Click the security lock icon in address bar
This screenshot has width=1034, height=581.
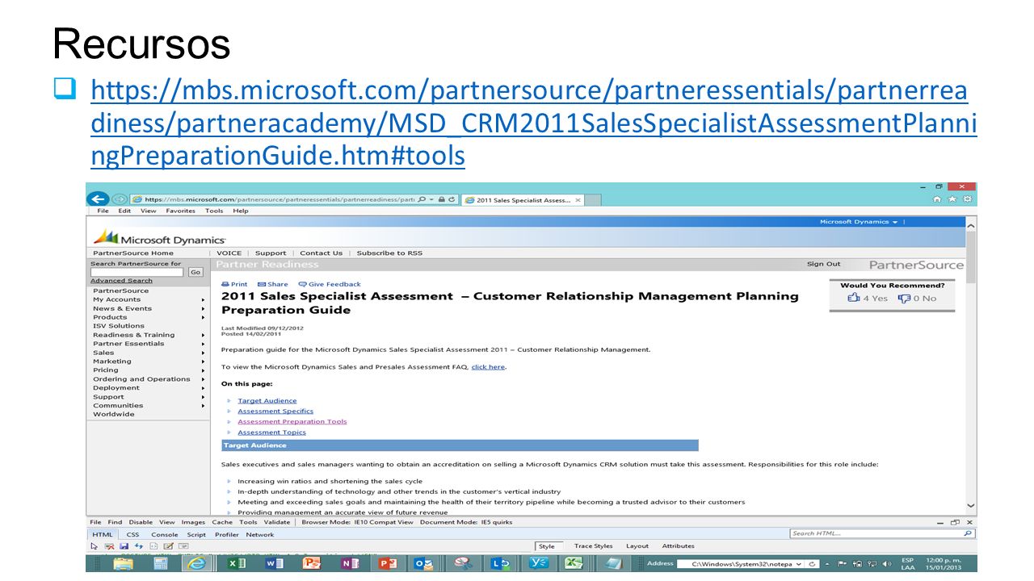click(x=442, y=199)
